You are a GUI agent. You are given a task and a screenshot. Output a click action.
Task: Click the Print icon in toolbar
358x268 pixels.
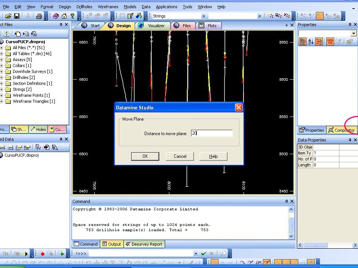coord(39,16)
